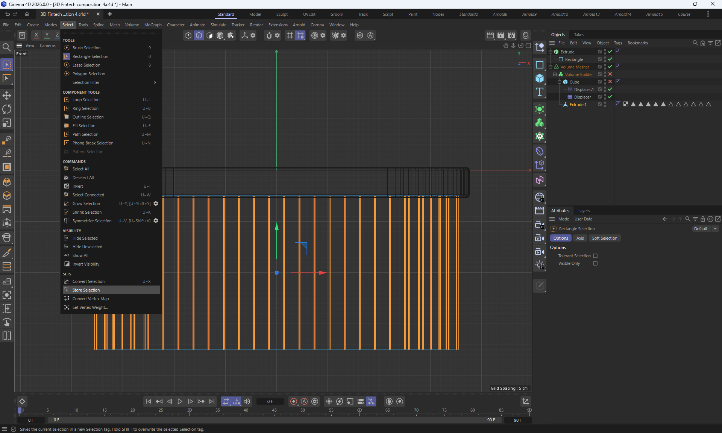Click frame 30 on timeline ruler
722x433 pixels.
pos(190,410)
